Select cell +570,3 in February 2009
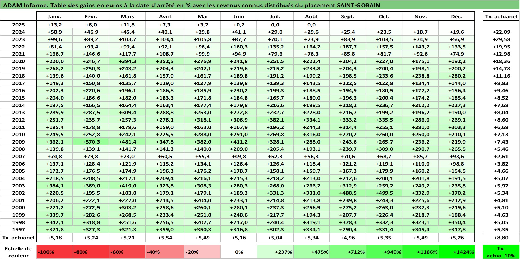 click(x=91, y=142)
